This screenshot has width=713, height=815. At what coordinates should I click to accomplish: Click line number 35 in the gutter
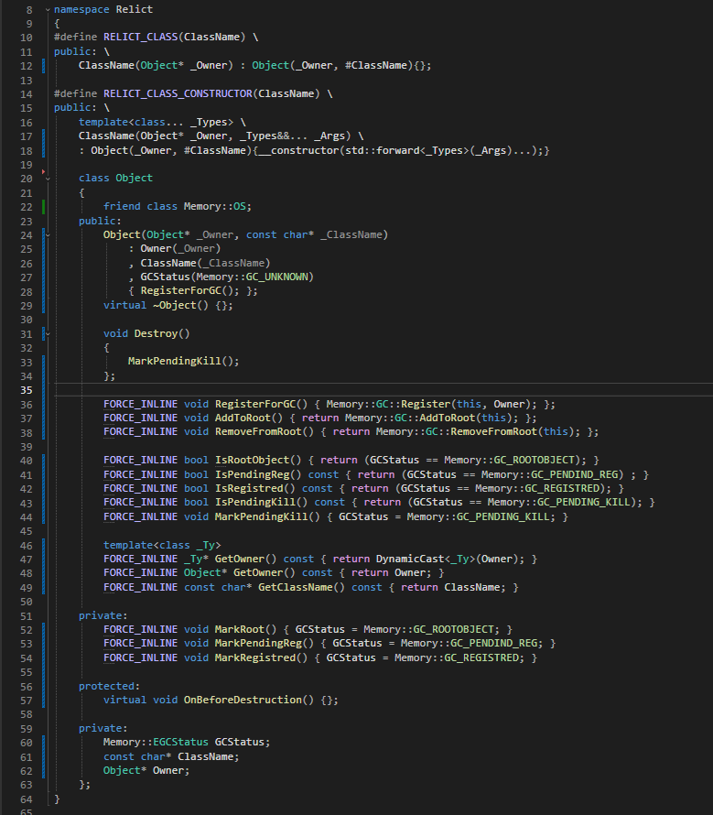25,390
